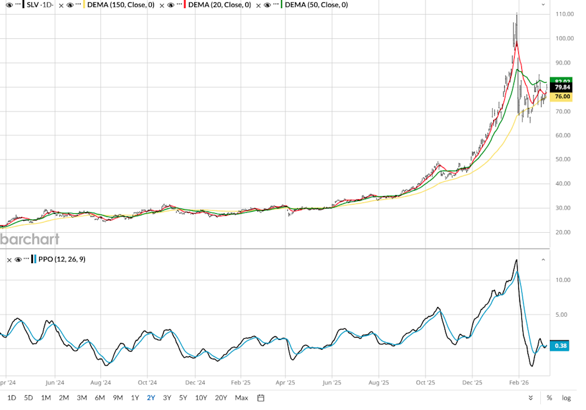Collapse the PPO panel with the caret
586x410 pixels.
(543, 260)
